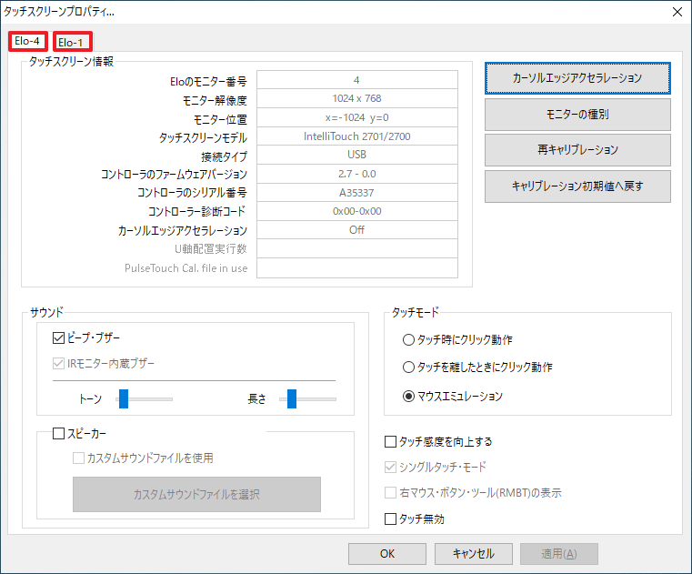Toggle the ビープ・ブザー checkbox
The width and height of the screenshot is (692, 574).
pyautogui.click(x=60, y=338)
